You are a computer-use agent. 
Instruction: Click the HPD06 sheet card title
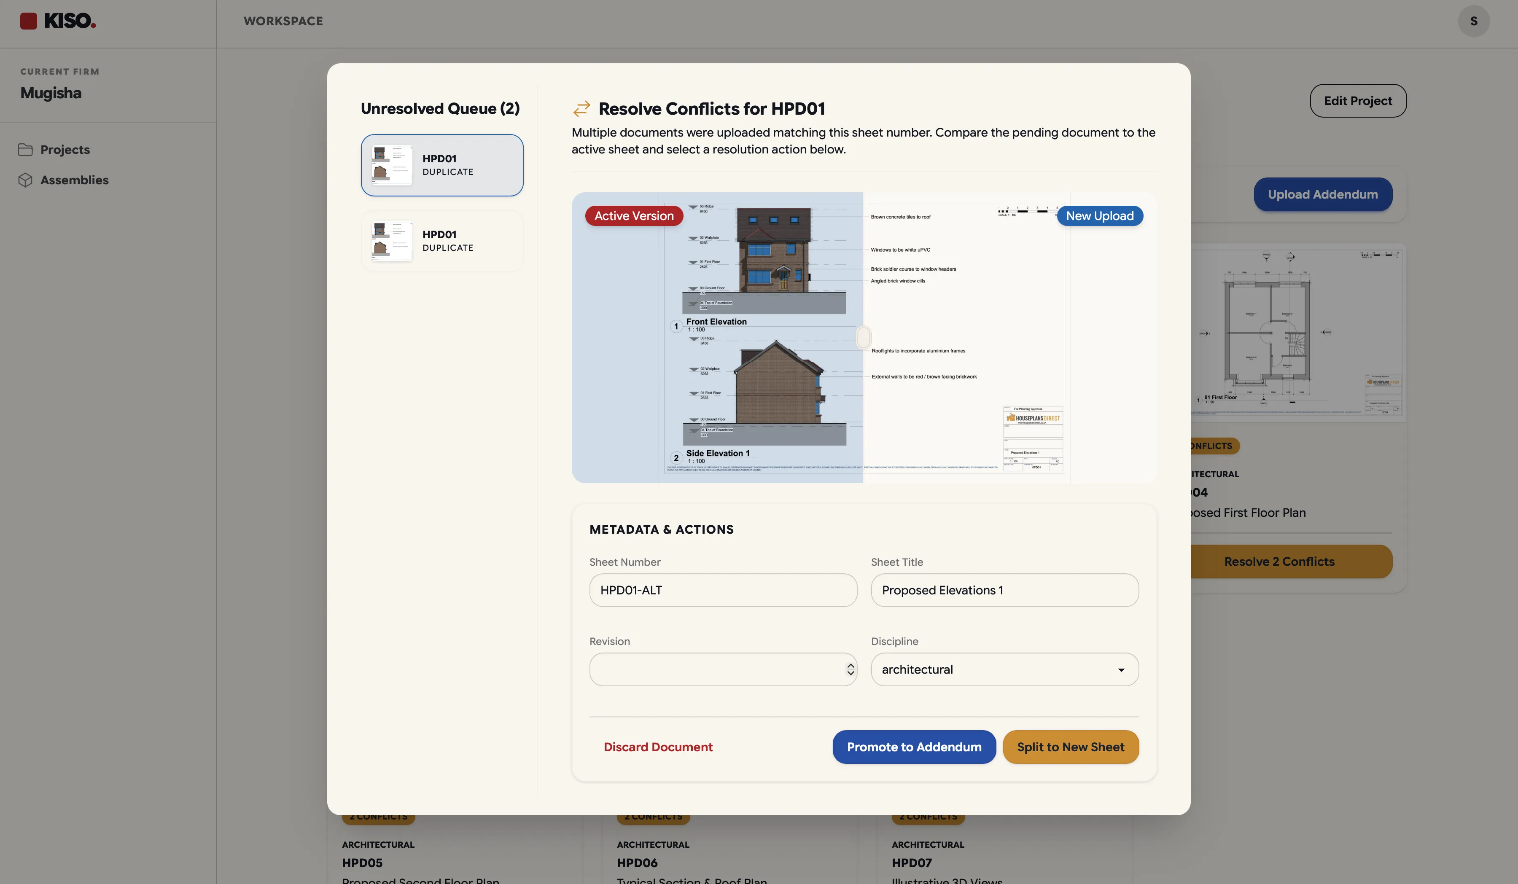coord(637,863)
